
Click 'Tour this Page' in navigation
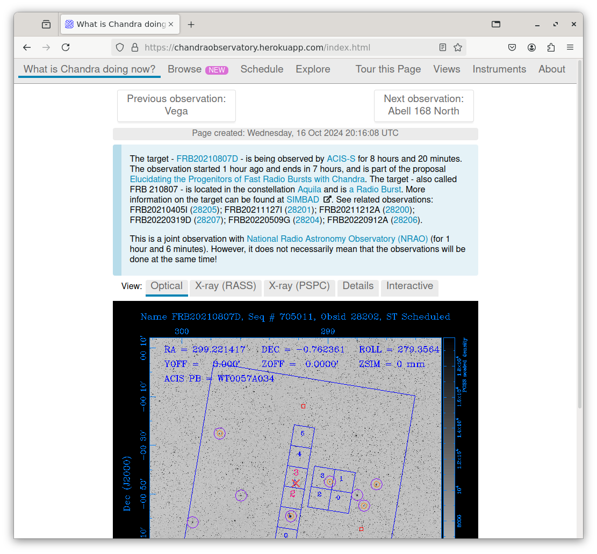(x=388, y=69)
